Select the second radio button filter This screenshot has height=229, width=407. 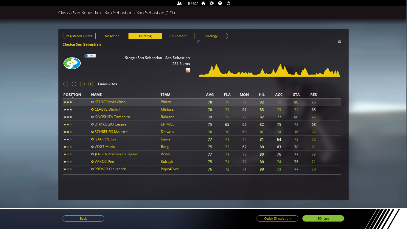coord(74,84)
